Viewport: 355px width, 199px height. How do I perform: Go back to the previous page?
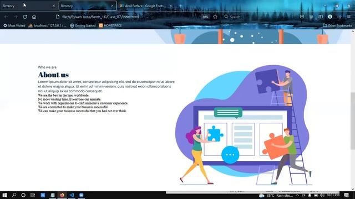click(x=6, y=17)
